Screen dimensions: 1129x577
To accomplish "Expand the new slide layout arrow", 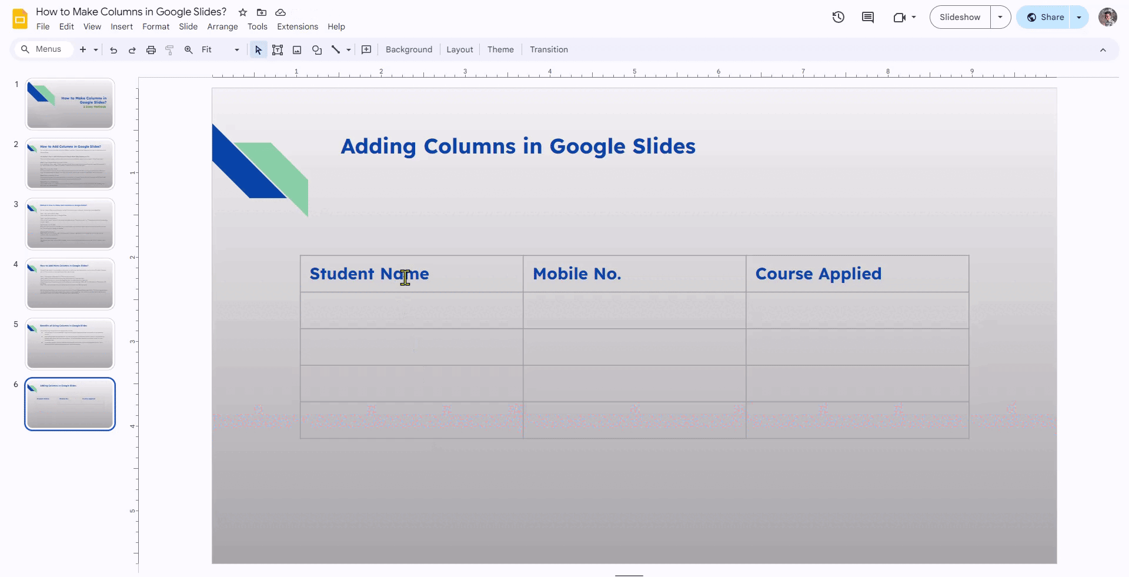I will tap(96, 50).
